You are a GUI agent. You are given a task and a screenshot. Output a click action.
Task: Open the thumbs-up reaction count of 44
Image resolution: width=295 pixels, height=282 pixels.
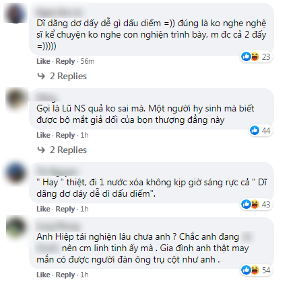260,130
